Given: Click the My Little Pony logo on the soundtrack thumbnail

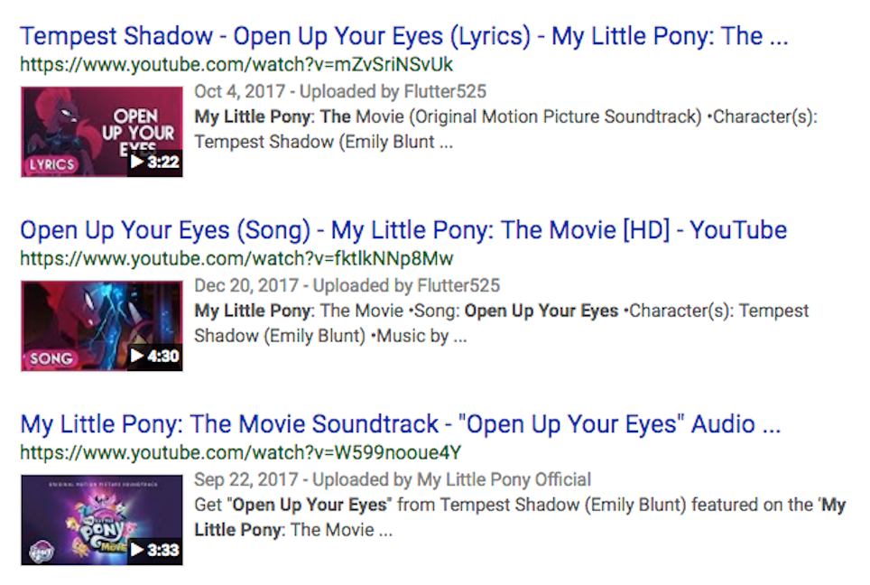Looking at the screenshot, I should 42,551.
